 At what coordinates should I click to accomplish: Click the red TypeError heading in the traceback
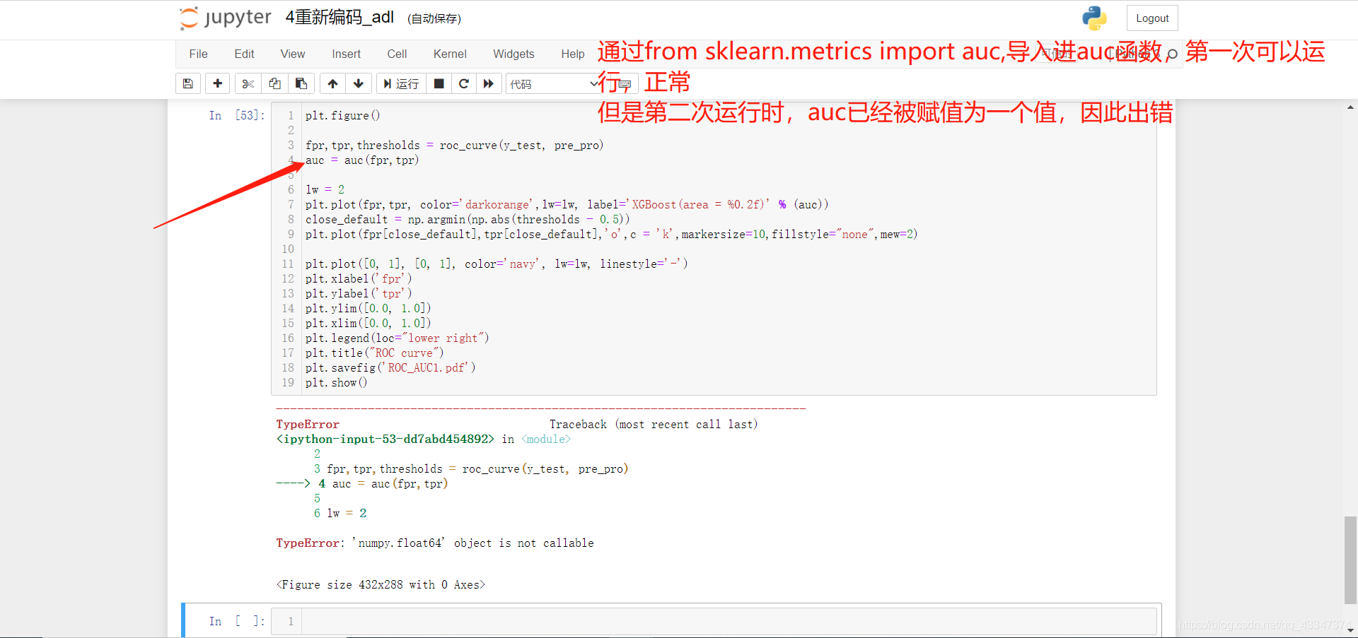coord(308,425)
